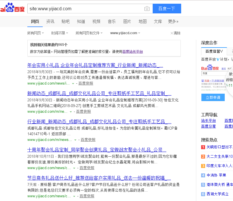
Task: Open result 节日商务礼品送什么好
Action: click(99, 178)
